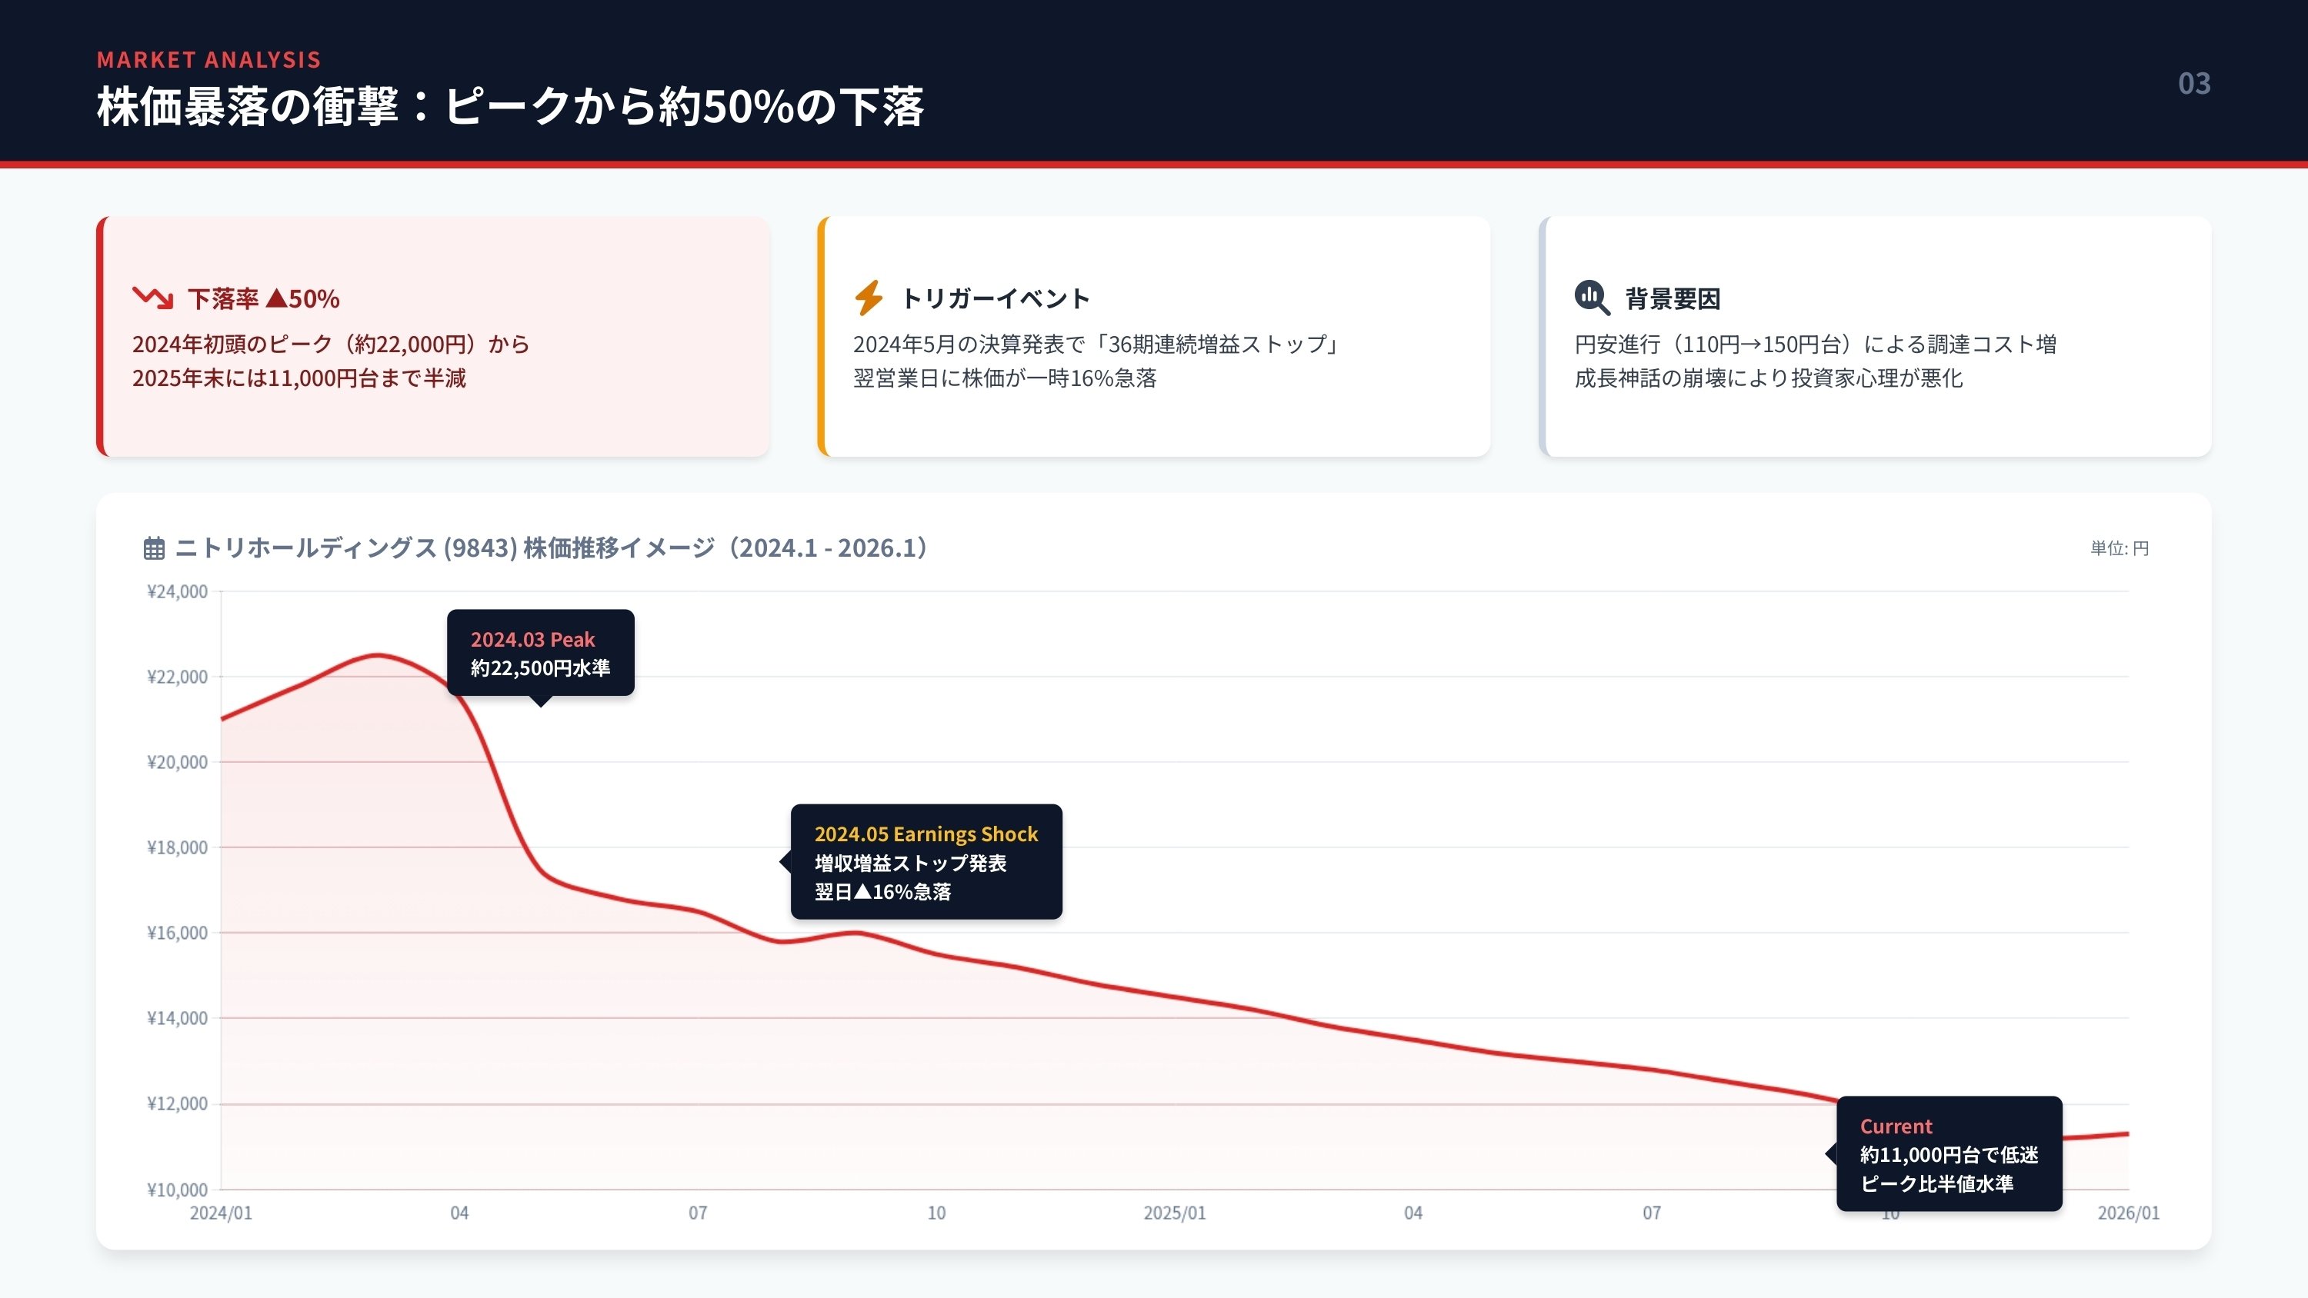Select the MARKET ANALYSIS header label
This screenshot has width=2308, height=1298.
208,60
